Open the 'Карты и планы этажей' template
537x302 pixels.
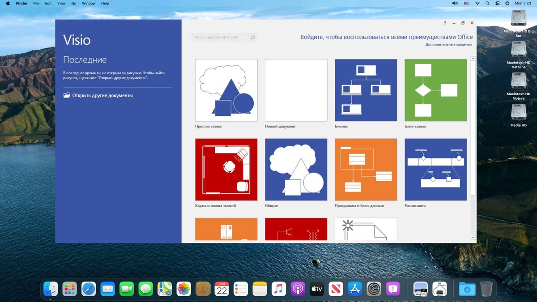point(226,169)
